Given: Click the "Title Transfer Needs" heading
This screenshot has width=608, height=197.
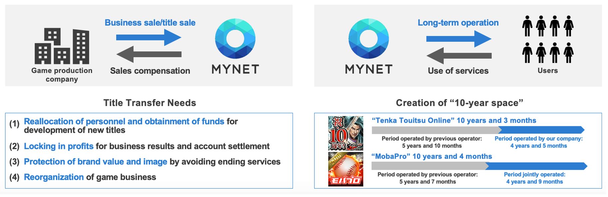Looking at the screenshot, I should [x=150, y=103].
